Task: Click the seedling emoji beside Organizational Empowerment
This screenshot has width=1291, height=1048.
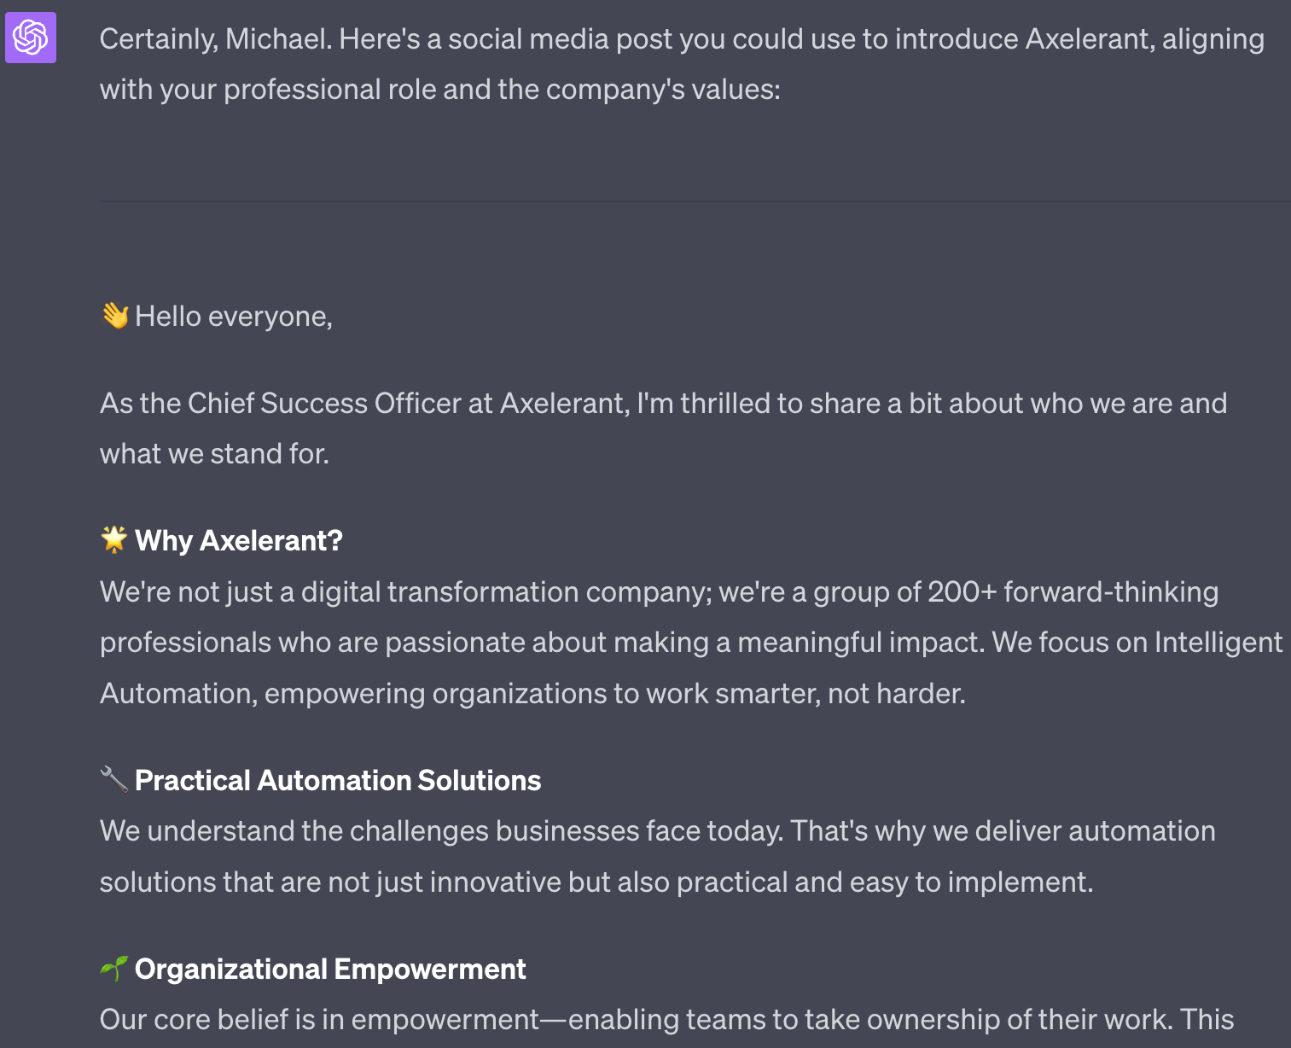Action: [113, 968]
